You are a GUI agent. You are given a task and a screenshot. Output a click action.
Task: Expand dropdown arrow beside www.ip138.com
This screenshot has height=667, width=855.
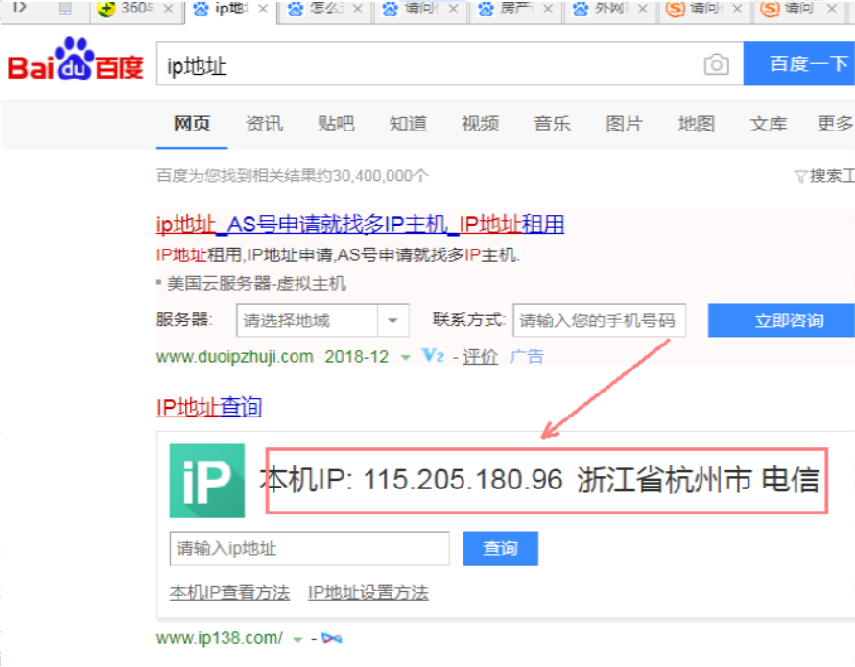[297, 639]
